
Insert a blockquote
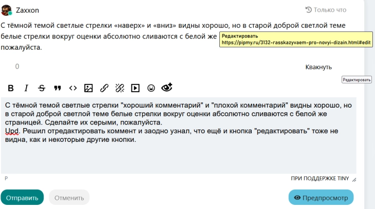coord(58,88)
